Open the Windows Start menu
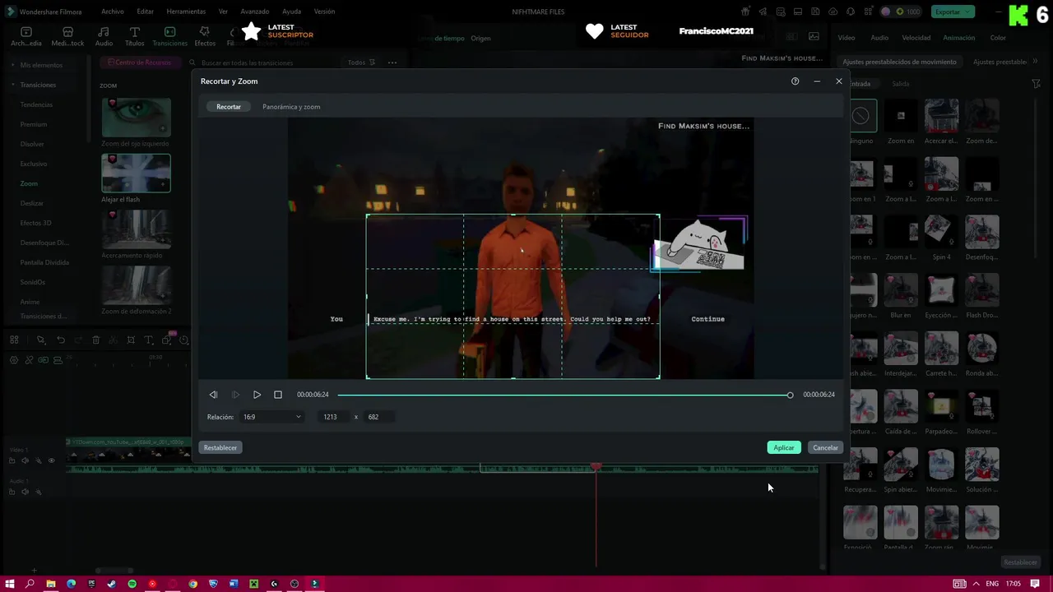 [x=10, y=584]
